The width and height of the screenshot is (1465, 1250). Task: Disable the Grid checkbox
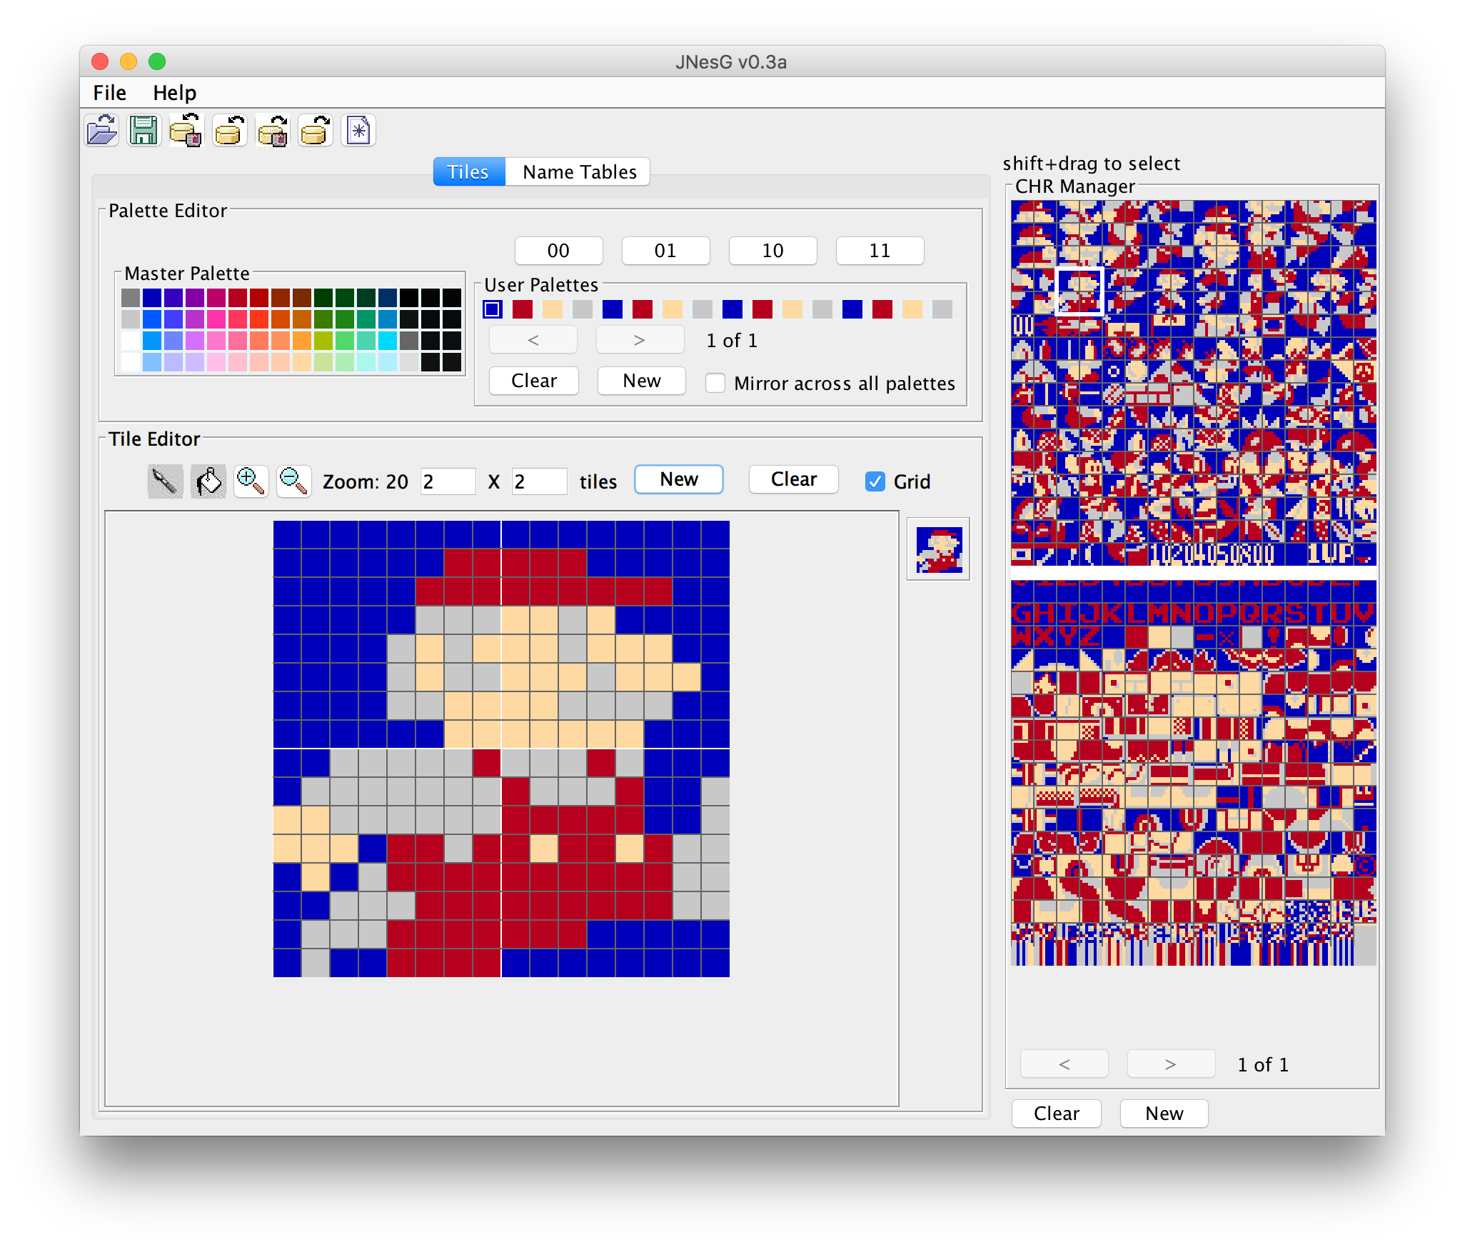pyautogui.click(x=875, y=481)
